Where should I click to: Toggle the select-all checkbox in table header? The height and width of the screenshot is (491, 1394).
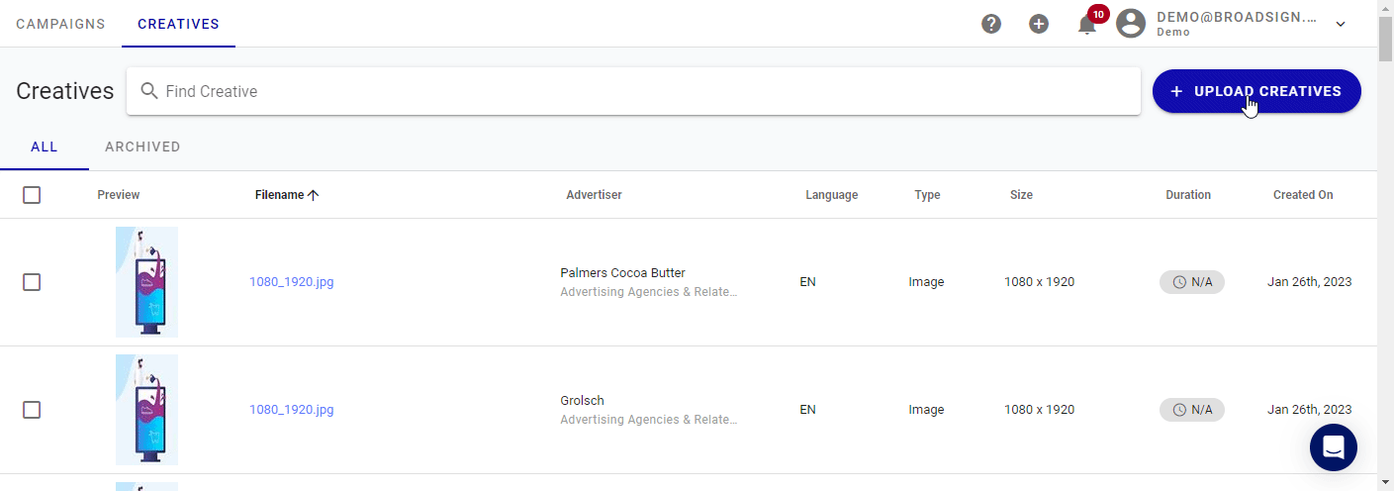click(x=32, y=195)
